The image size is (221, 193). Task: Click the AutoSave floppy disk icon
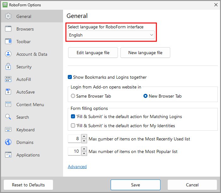click(x=8, y=92)
